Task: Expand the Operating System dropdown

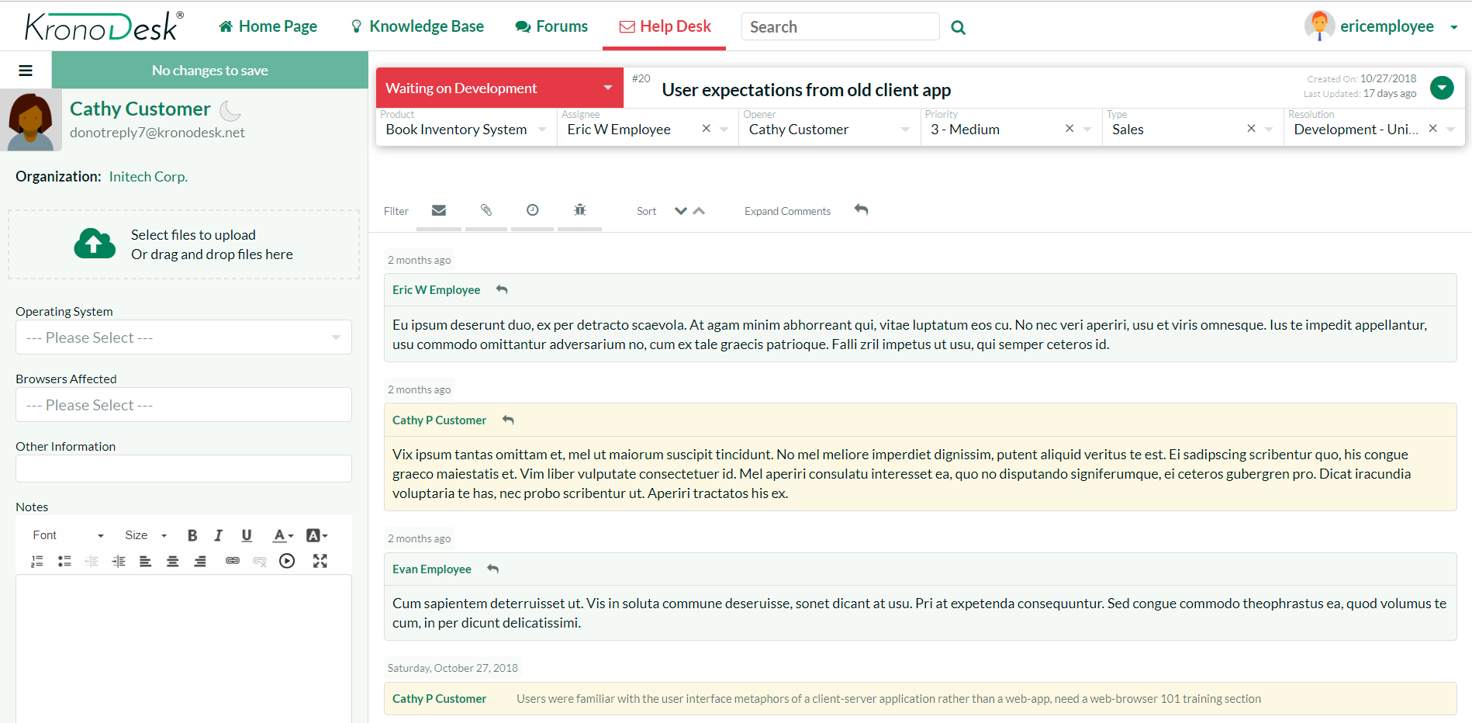Action: click(x=184, y=337)
